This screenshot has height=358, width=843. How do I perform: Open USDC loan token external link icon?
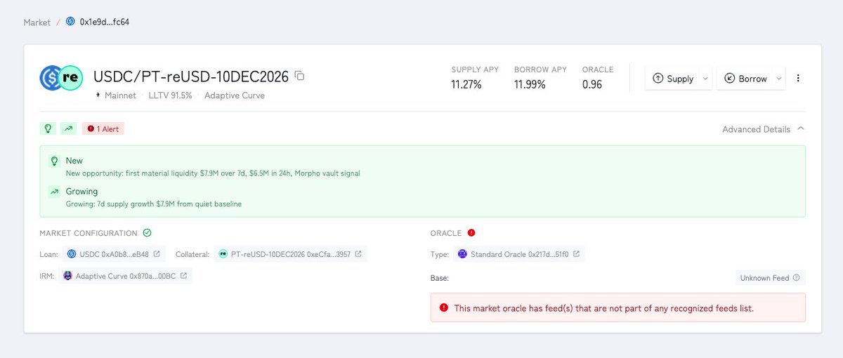point(157,253)
